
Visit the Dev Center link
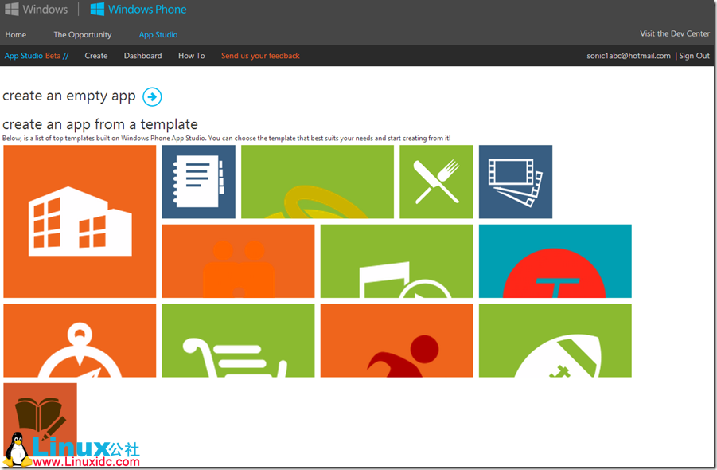675,34
